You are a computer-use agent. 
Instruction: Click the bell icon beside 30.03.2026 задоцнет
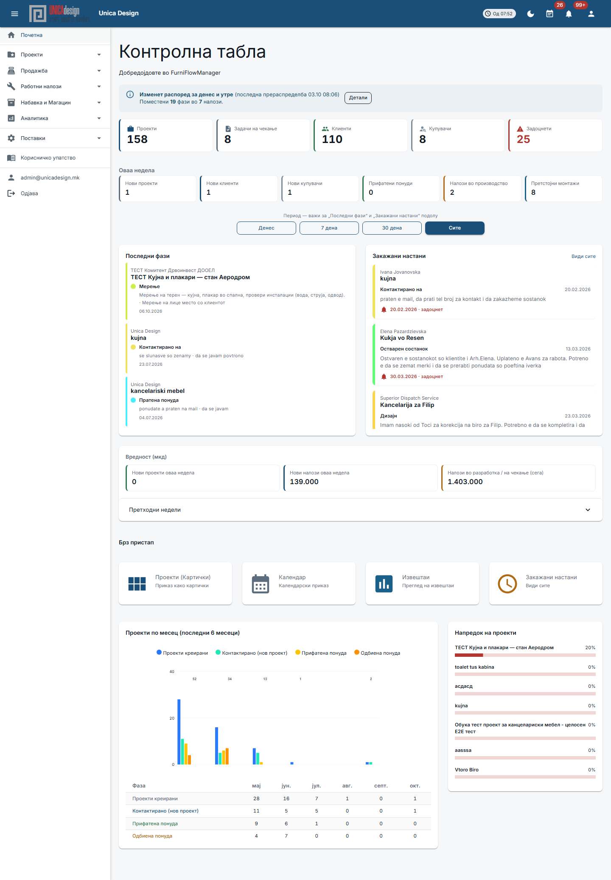click(x=384, y=377)
